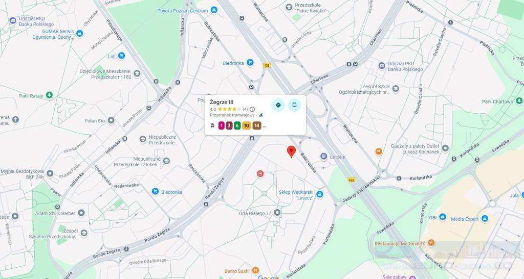The image size is (524, 279).
Task: Open the Lidl shopping cart marker
Action: [x=121, y=56]
